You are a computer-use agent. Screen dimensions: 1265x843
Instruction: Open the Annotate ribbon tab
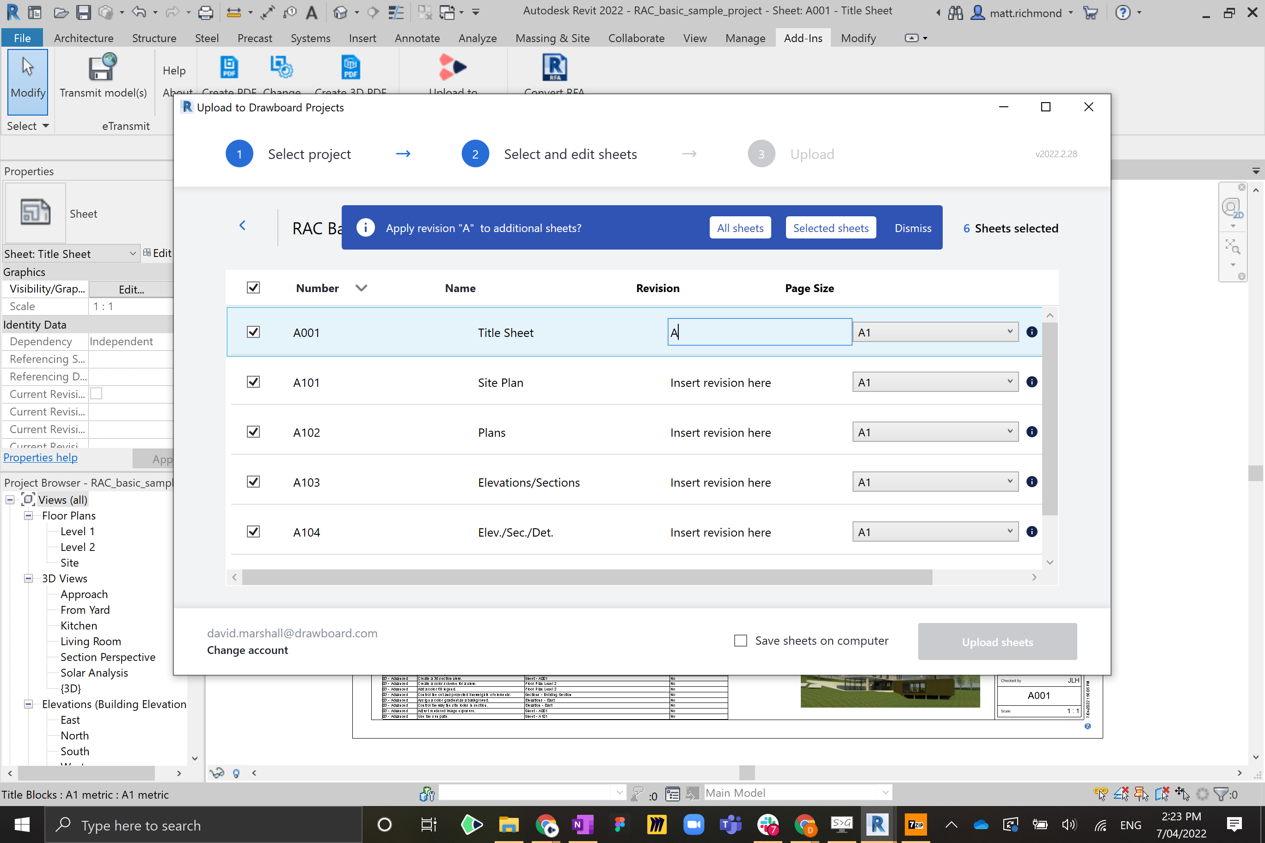tap(417, 38)
